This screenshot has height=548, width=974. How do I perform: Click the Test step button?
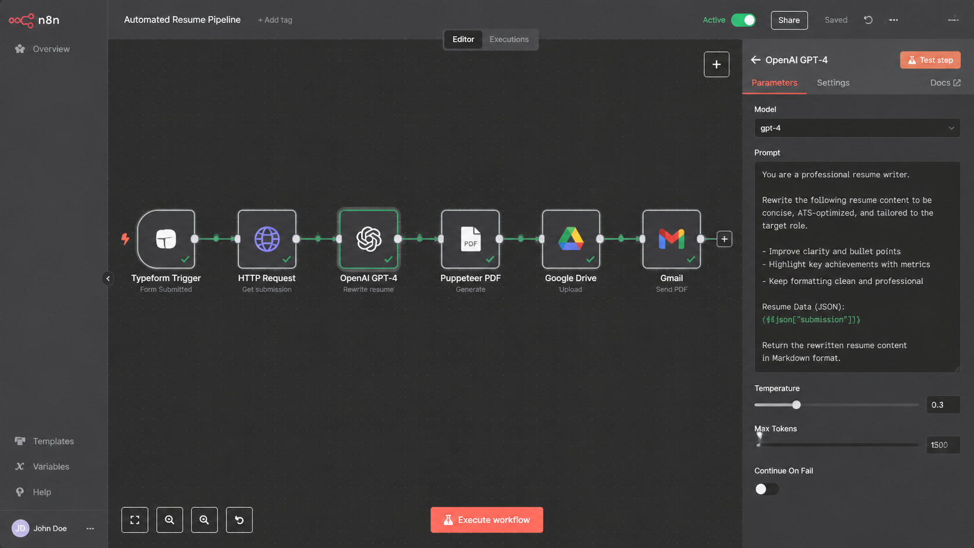coord(930,60)
